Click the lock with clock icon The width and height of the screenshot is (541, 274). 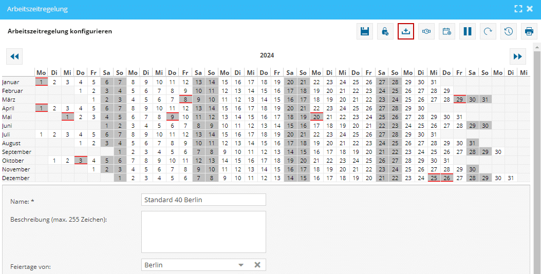(x=385, y=31)
